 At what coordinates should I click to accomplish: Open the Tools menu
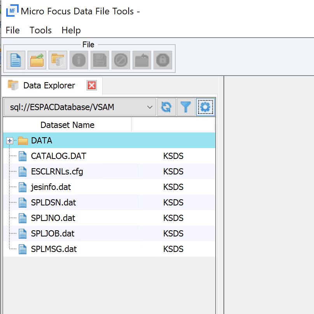pos(40,30)
